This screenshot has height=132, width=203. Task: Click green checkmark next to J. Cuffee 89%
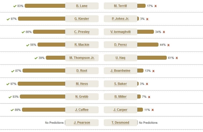12,110
